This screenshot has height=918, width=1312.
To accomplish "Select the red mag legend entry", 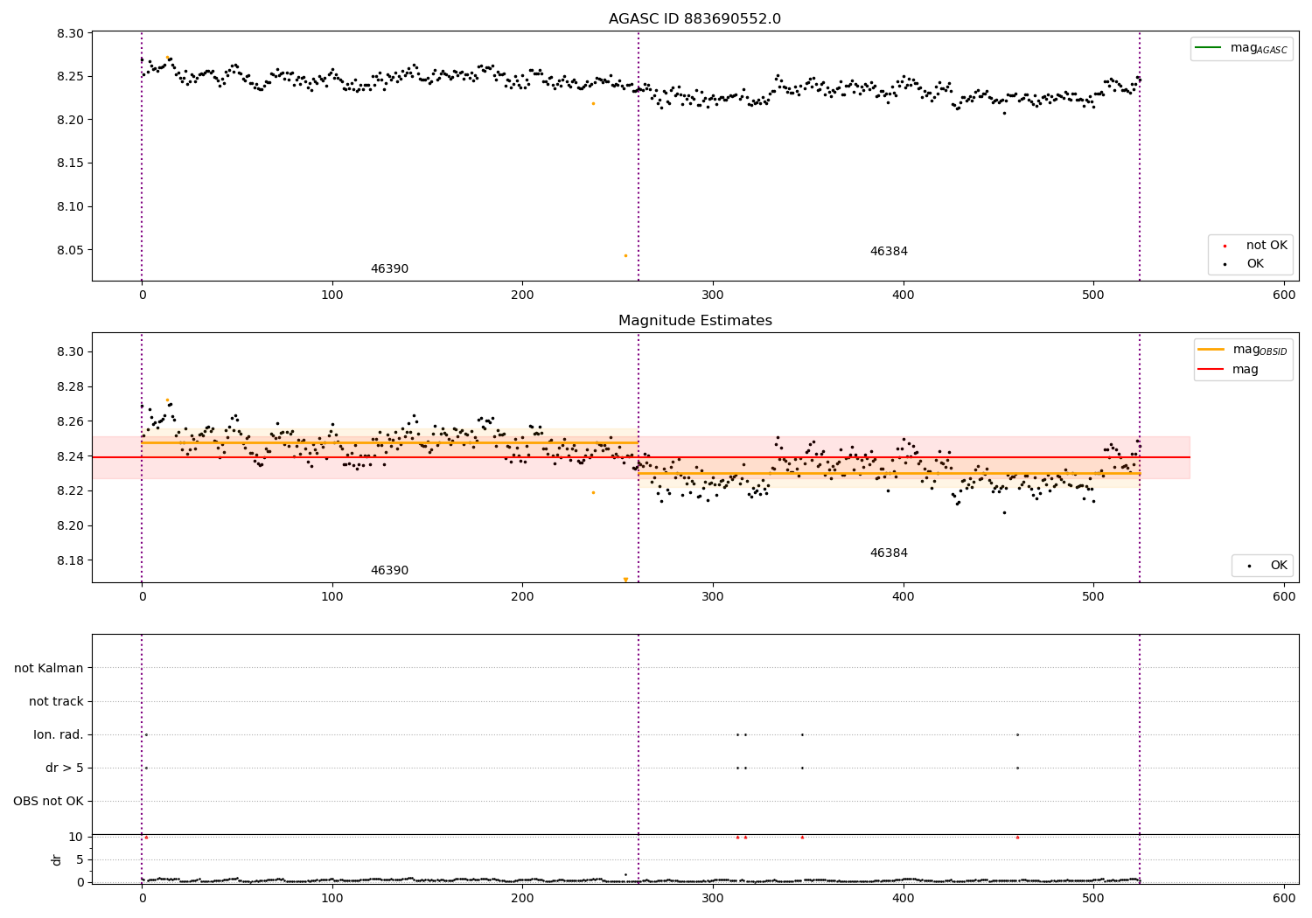I will tap(1228, 370).
